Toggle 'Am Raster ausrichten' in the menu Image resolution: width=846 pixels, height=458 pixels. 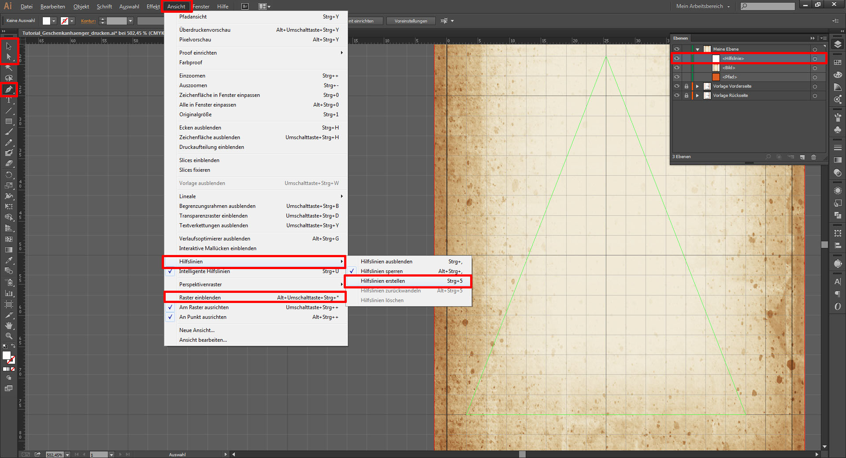click(x=204, y=307)
